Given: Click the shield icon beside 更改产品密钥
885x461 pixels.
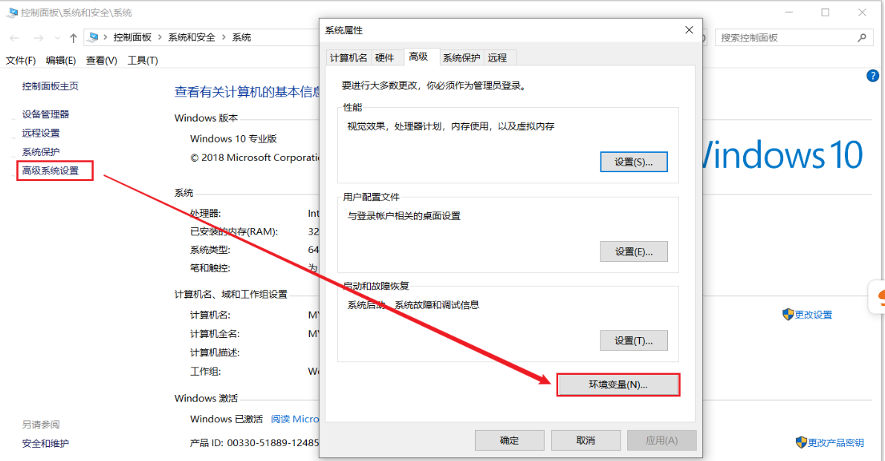Looking at the screenshot, I should [801, 442].
